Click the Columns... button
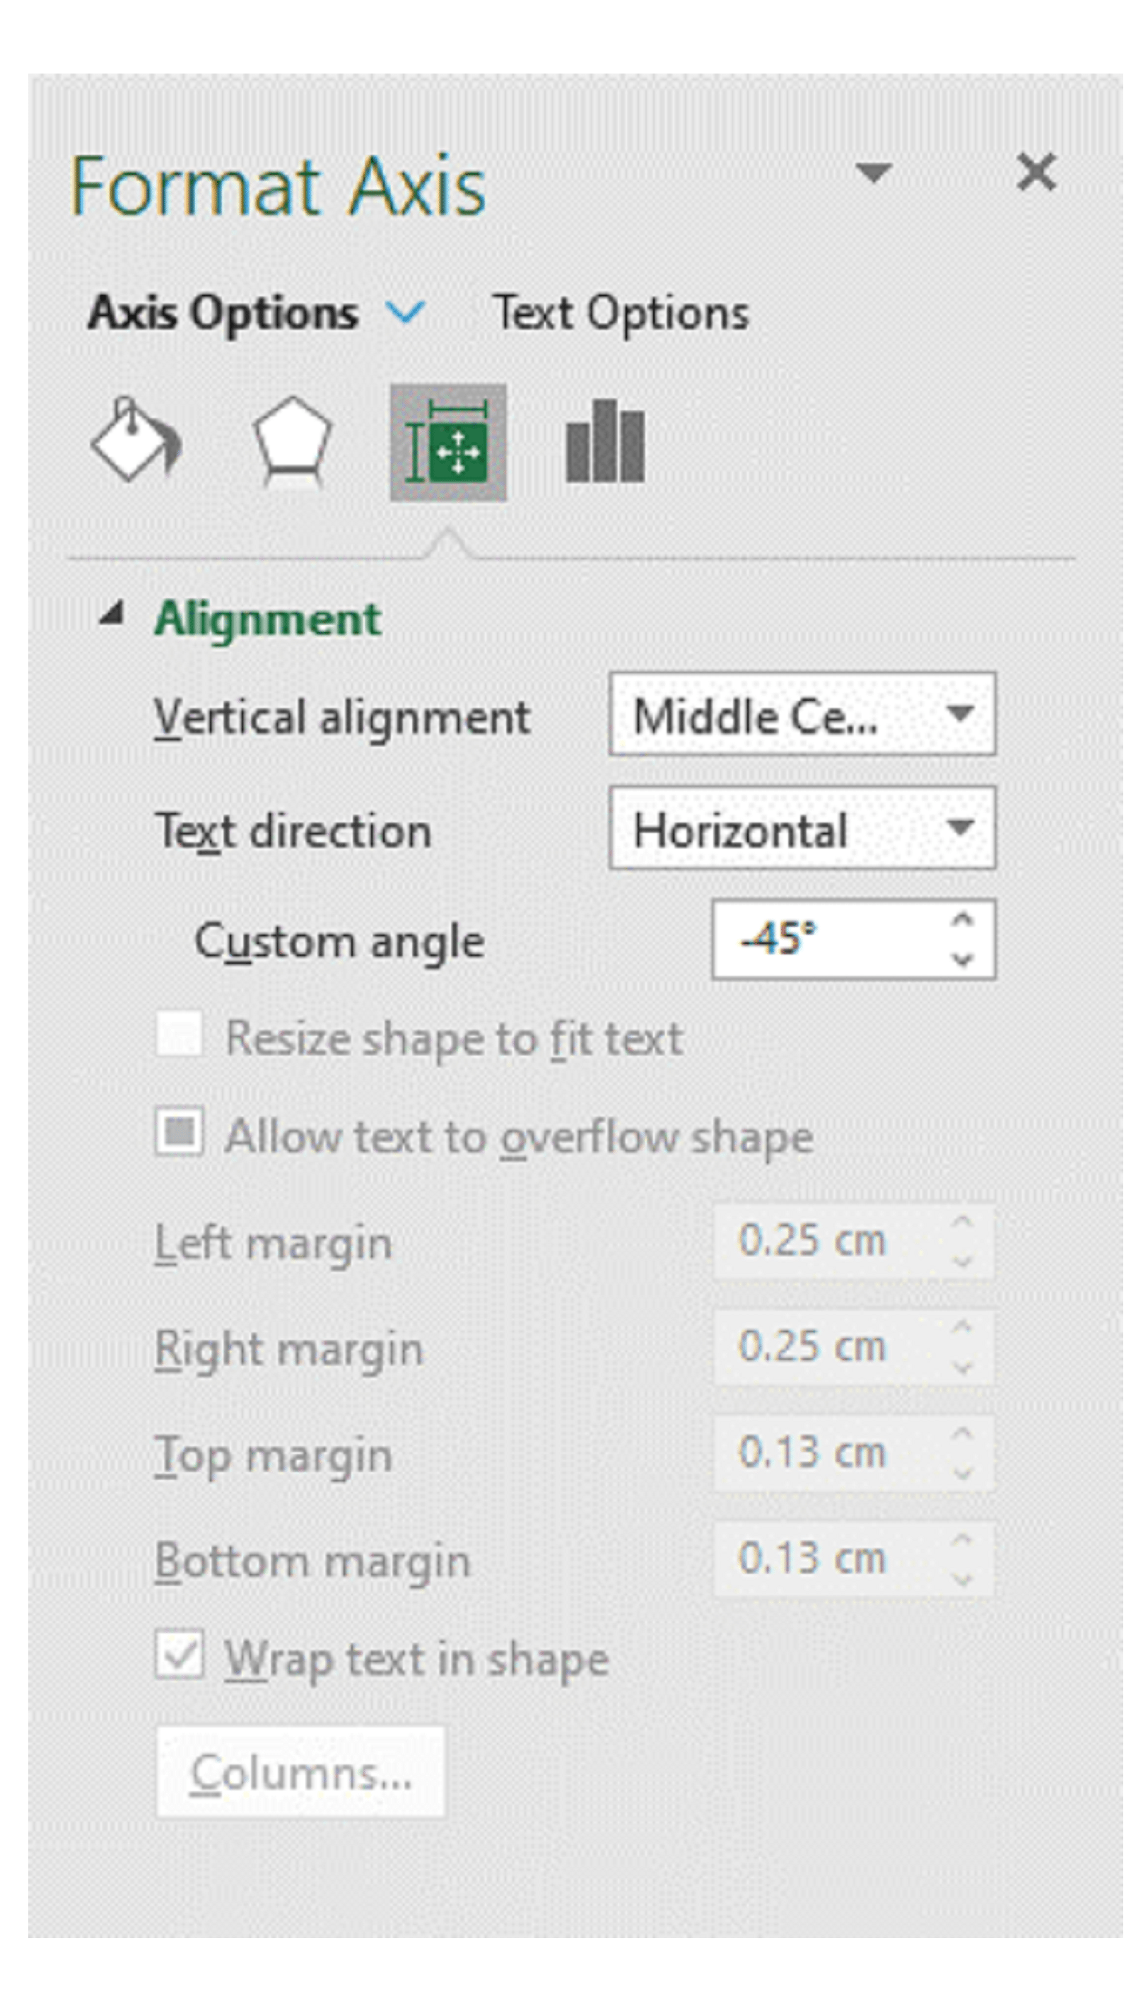1131x2011 pixels. click(x=300, y=1772)
